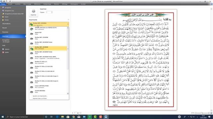Click Enregistrer au format Adobe PDF
The height and width of the screenshot is (119, 213).
click(13, 14)
